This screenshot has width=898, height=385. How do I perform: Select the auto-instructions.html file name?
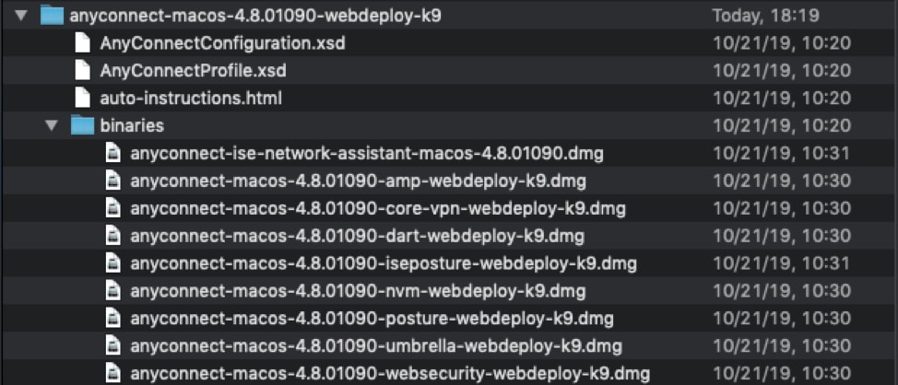coord(191,98)
